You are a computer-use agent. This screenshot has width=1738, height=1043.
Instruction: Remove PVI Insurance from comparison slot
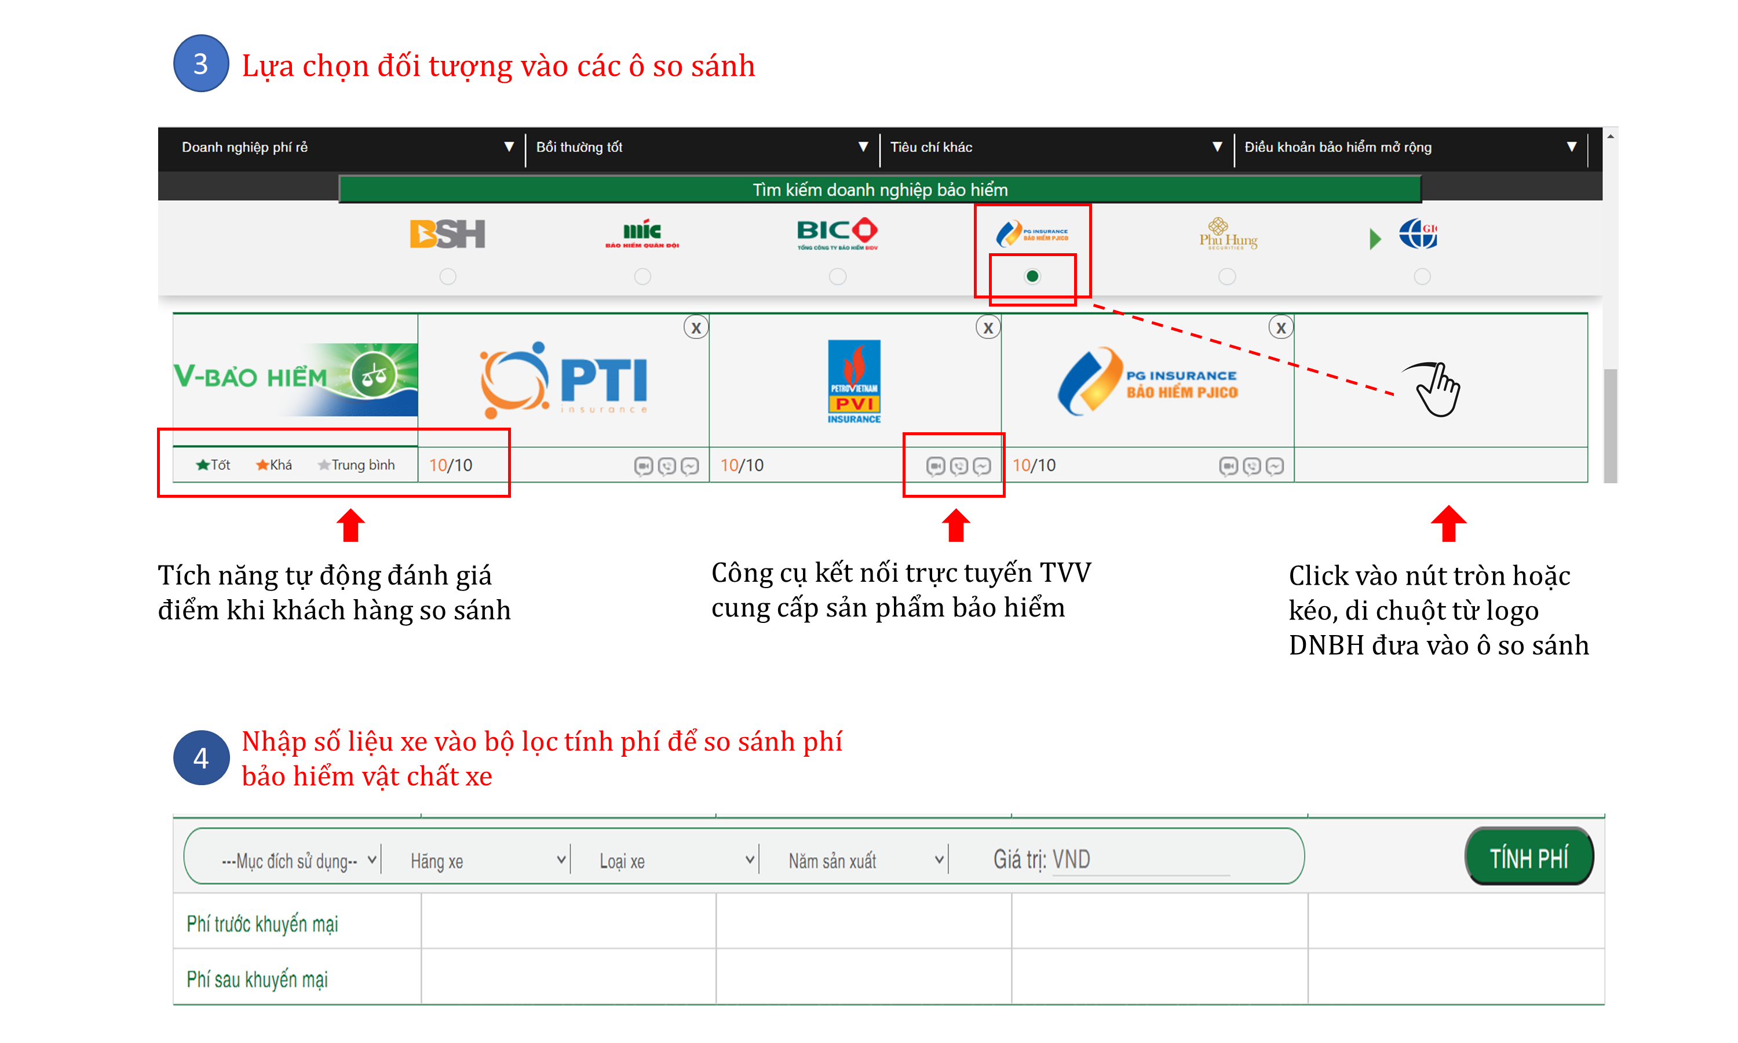click(988, 327)
